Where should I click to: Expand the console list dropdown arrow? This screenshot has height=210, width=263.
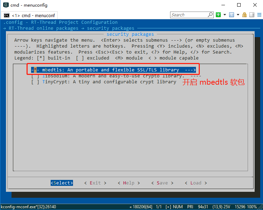238,15
